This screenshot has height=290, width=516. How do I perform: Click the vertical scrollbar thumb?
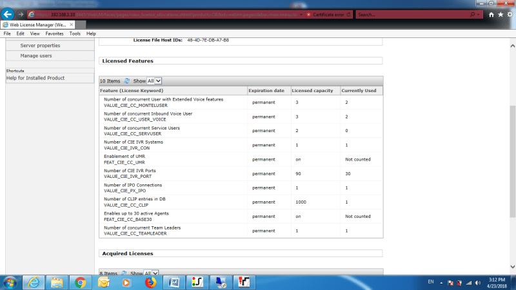(512, 161)
